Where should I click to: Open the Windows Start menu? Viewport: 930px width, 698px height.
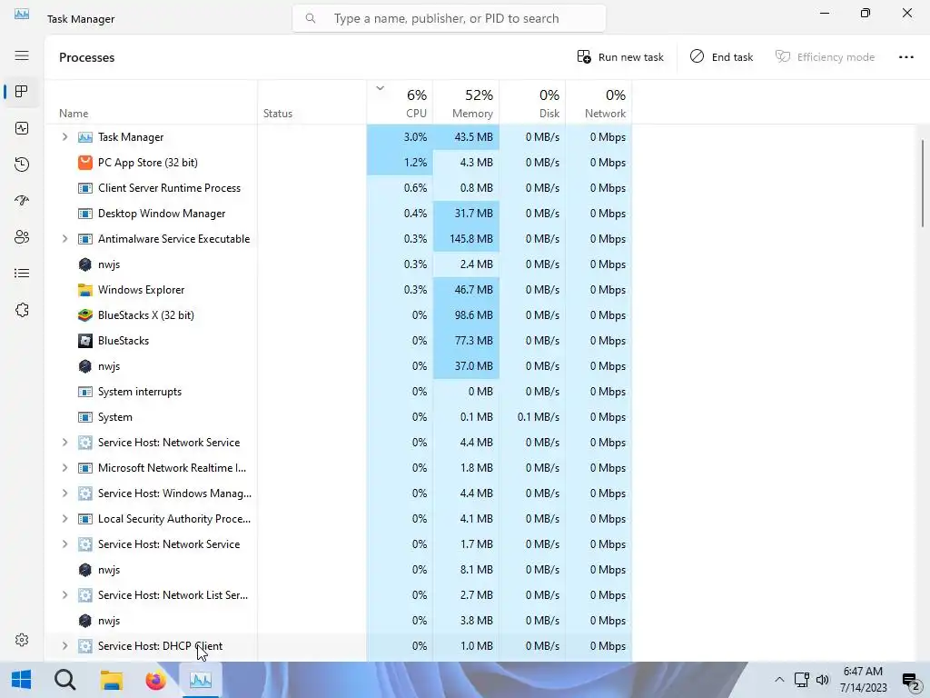point(22,680)
